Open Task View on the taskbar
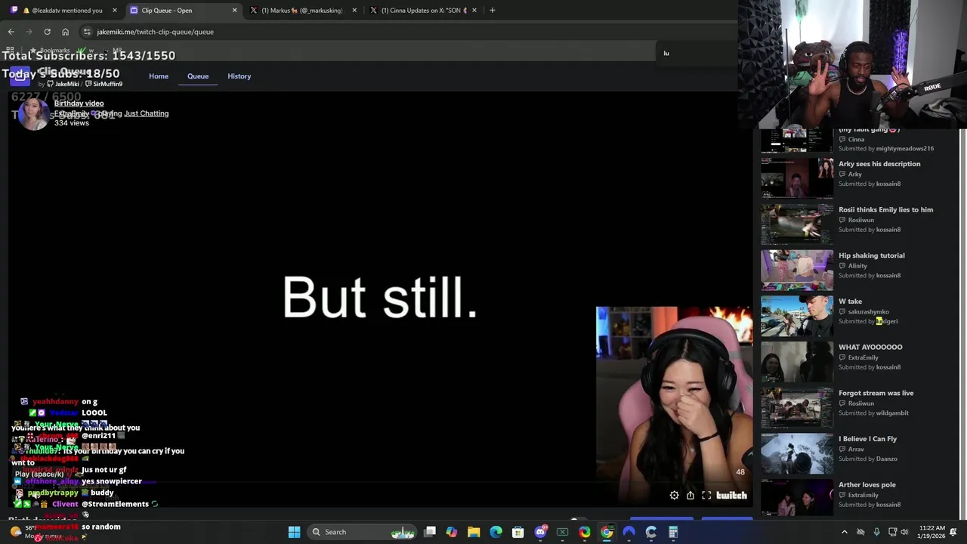 point(429,532)
